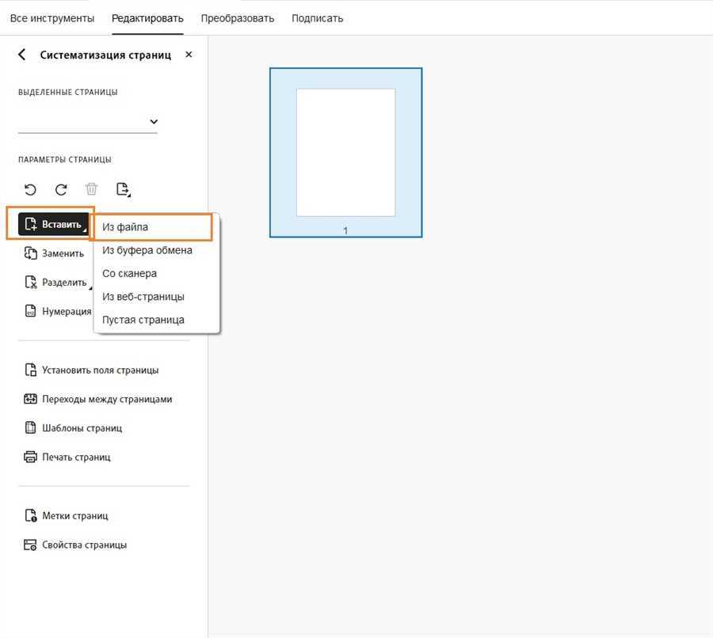This screenshot has width=713, height=638.
Task: Select Пустая страница menu entry
Action: tap(143, 320)
